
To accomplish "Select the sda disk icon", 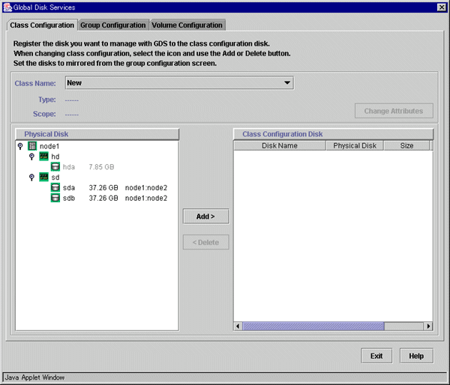I will point(55,188).
